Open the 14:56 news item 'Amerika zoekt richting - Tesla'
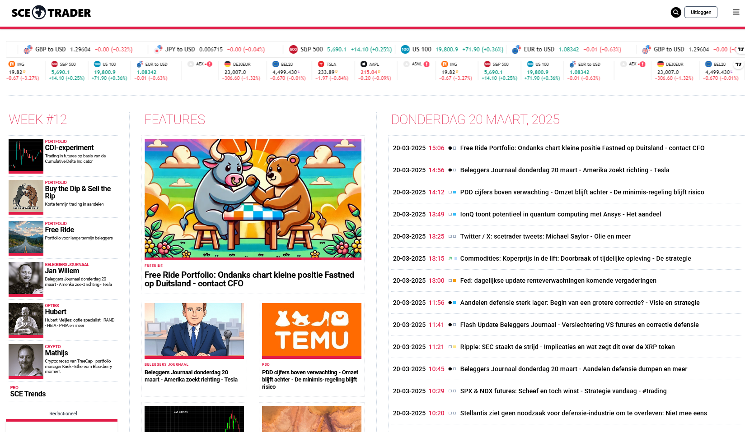This screenshot has width=745, height=432. pos(566,170)
